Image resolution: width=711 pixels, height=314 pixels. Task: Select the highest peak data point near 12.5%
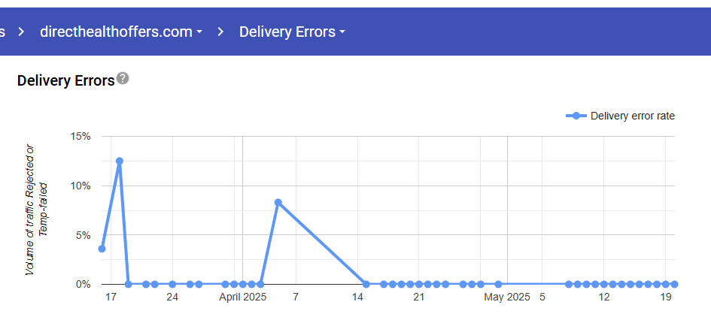[119, 161]
